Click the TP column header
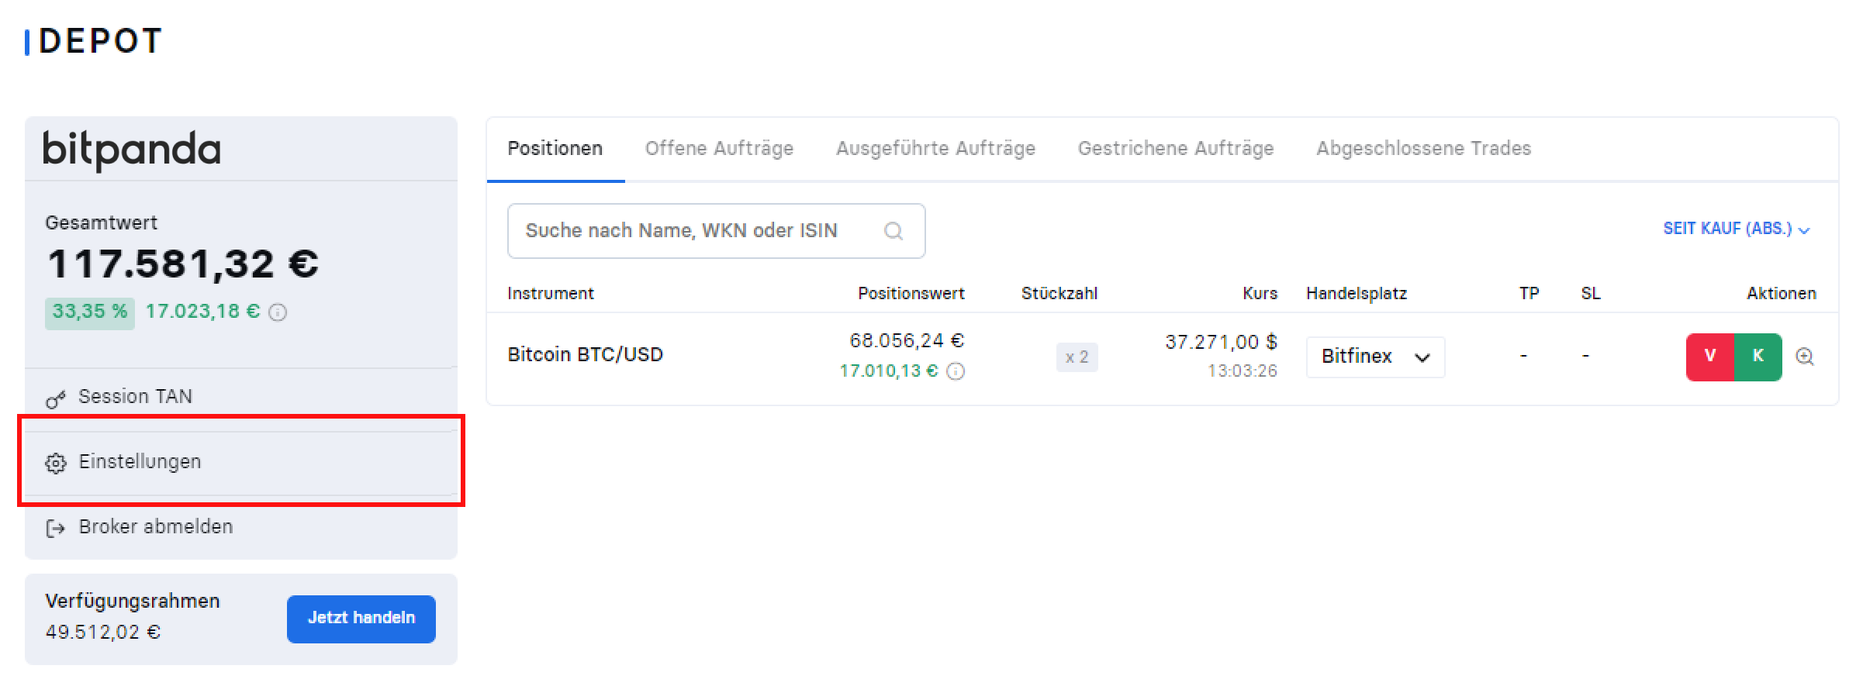This screenshot has height=693, width=1863. click(1529, 294)
